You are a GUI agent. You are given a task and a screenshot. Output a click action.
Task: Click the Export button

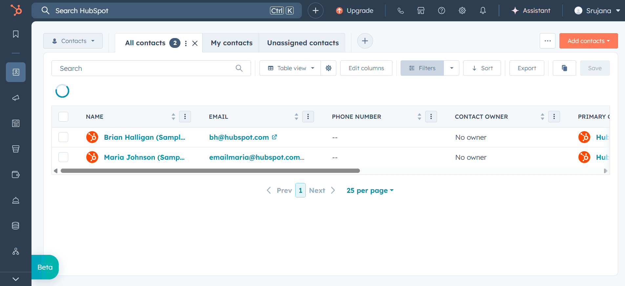(x=527, y=68)
